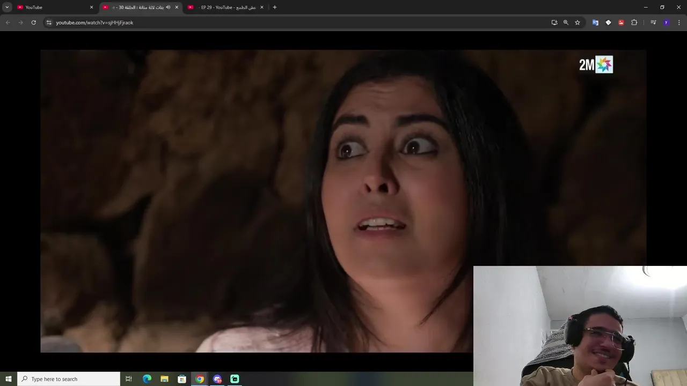Click the white tag-shaped extension icon
The height and width of the screenshot is (386, 687).
pyautogui.click(x=608, y=23)
